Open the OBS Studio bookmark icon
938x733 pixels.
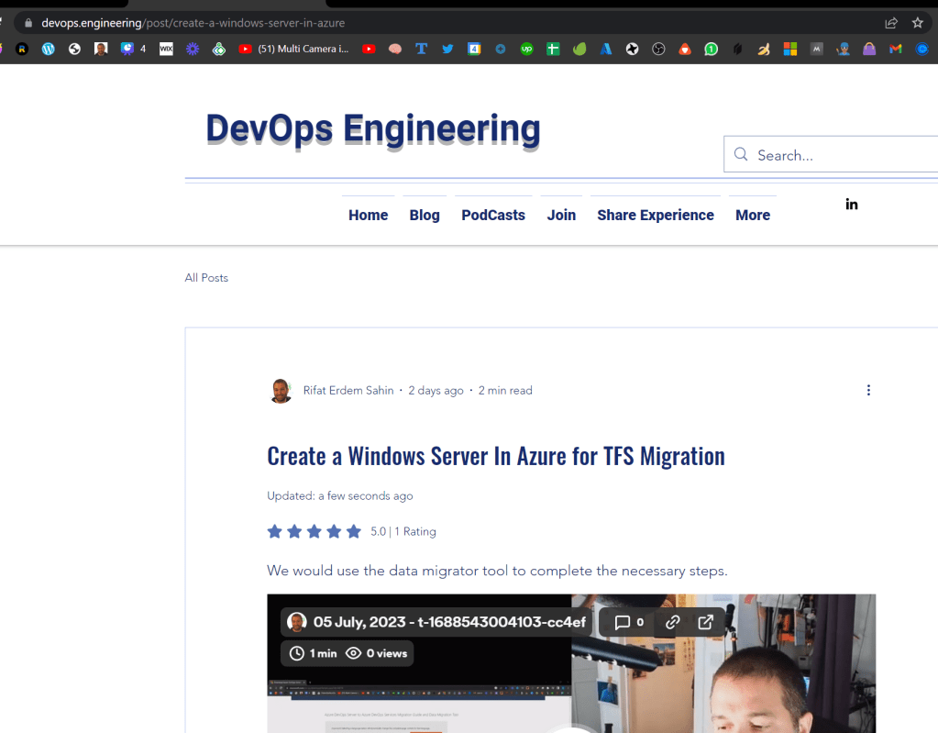(658, 49)
